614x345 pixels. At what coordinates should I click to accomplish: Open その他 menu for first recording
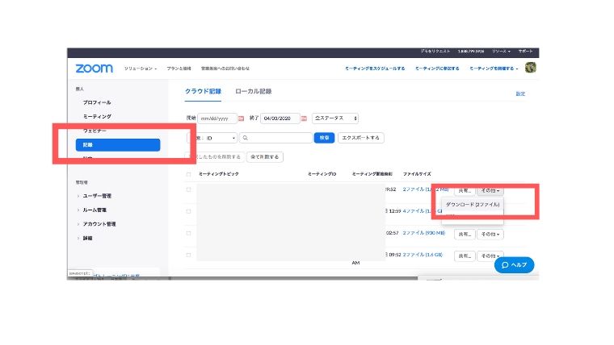pos(490,191)
